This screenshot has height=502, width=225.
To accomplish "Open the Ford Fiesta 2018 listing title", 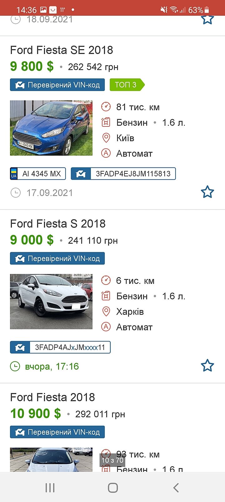I will 52,397.
